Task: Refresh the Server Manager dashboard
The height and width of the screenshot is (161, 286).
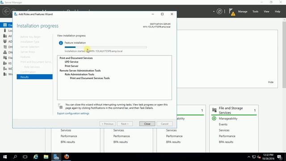Action: tap(219, 12)
